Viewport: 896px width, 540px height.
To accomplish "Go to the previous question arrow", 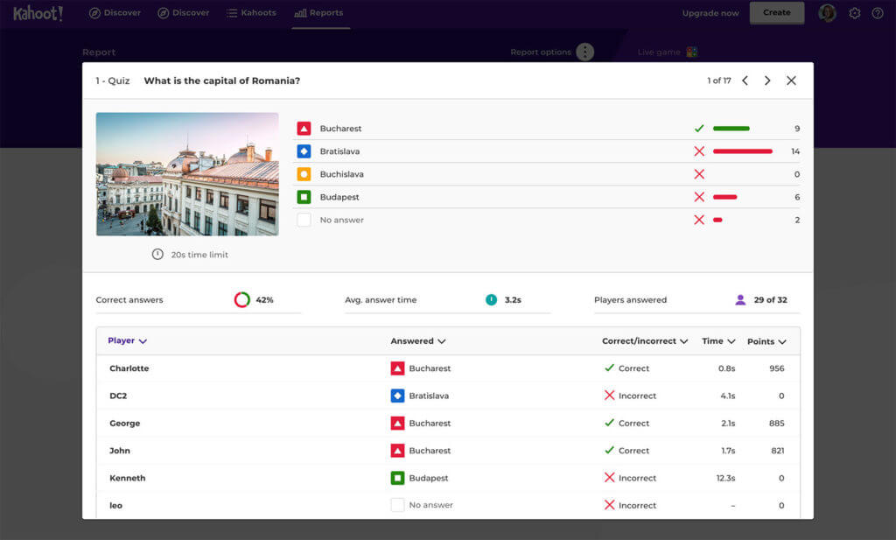I will pos(745,81).
